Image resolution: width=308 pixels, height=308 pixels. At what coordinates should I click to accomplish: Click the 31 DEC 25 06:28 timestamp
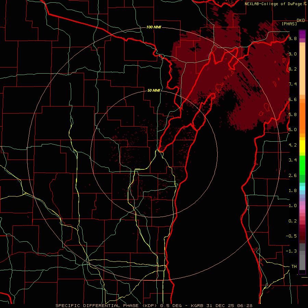click(x=229, y=306)
